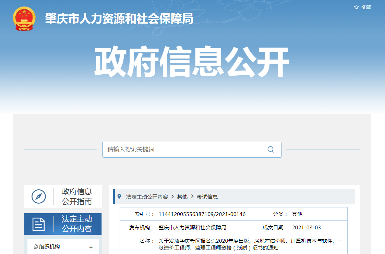Image resolution: width=385 pixels, height=254 pixels.
Task: Go to 其他 breadcrumb link
Action: point(182,196)
